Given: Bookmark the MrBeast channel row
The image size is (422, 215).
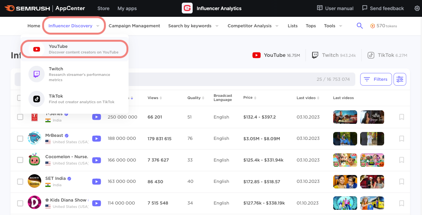Looking at the screenshot, I should 401,139.
